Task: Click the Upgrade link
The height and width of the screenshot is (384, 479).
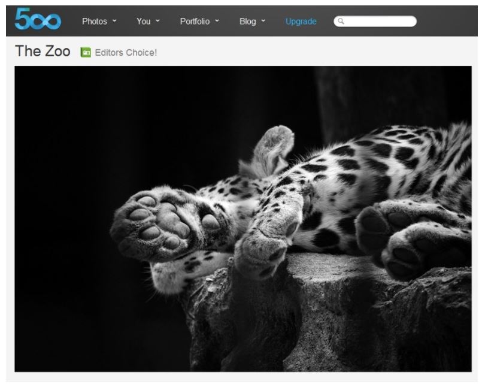Action: pyautogui.click(x=301, y=22)
